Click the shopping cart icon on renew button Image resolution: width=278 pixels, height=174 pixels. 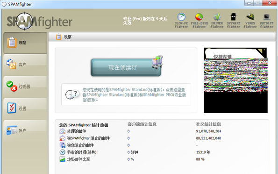pyautogui.click(x=157, y=62)
